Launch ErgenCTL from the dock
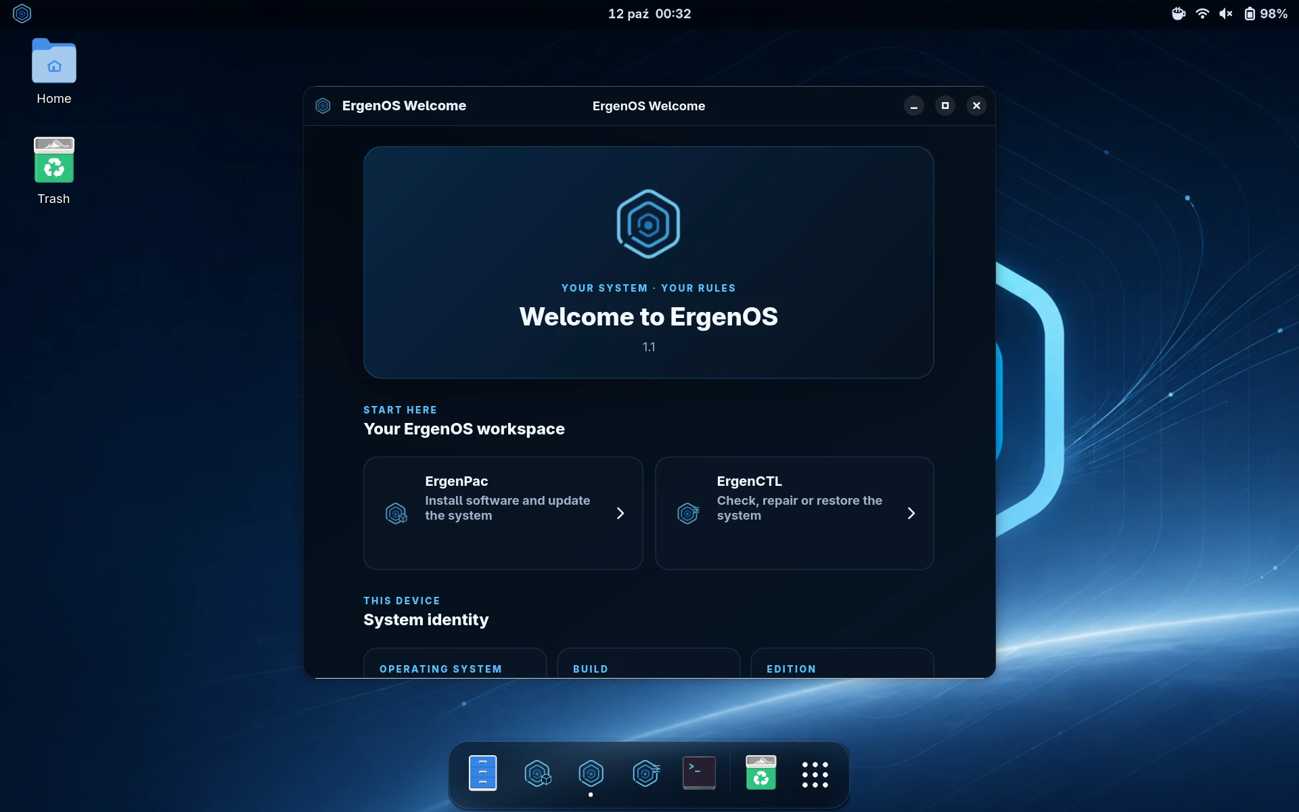Screen dimensions: 1299x812 [x=646, y=773]
